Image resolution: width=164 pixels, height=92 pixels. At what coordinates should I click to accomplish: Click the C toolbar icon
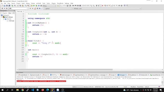point(99,6)
